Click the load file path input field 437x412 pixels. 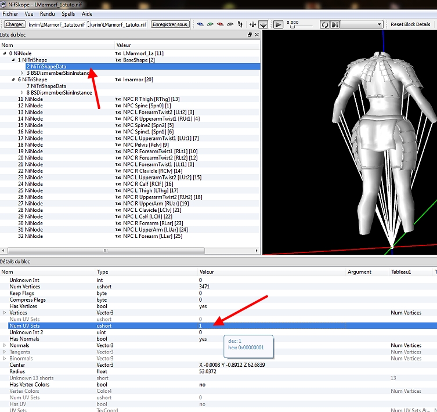57,24
